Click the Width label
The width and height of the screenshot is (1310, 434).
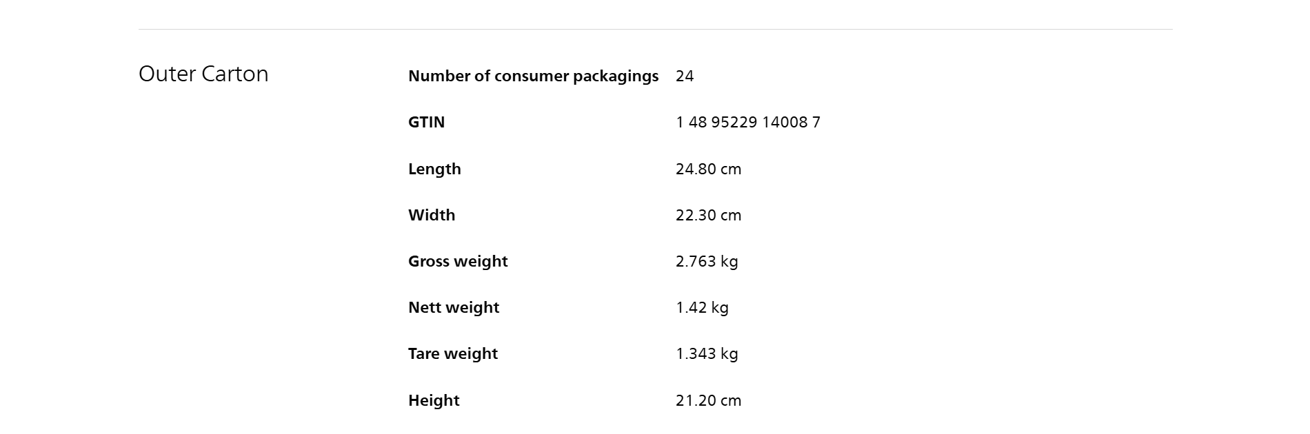click(x=432, y=215)
